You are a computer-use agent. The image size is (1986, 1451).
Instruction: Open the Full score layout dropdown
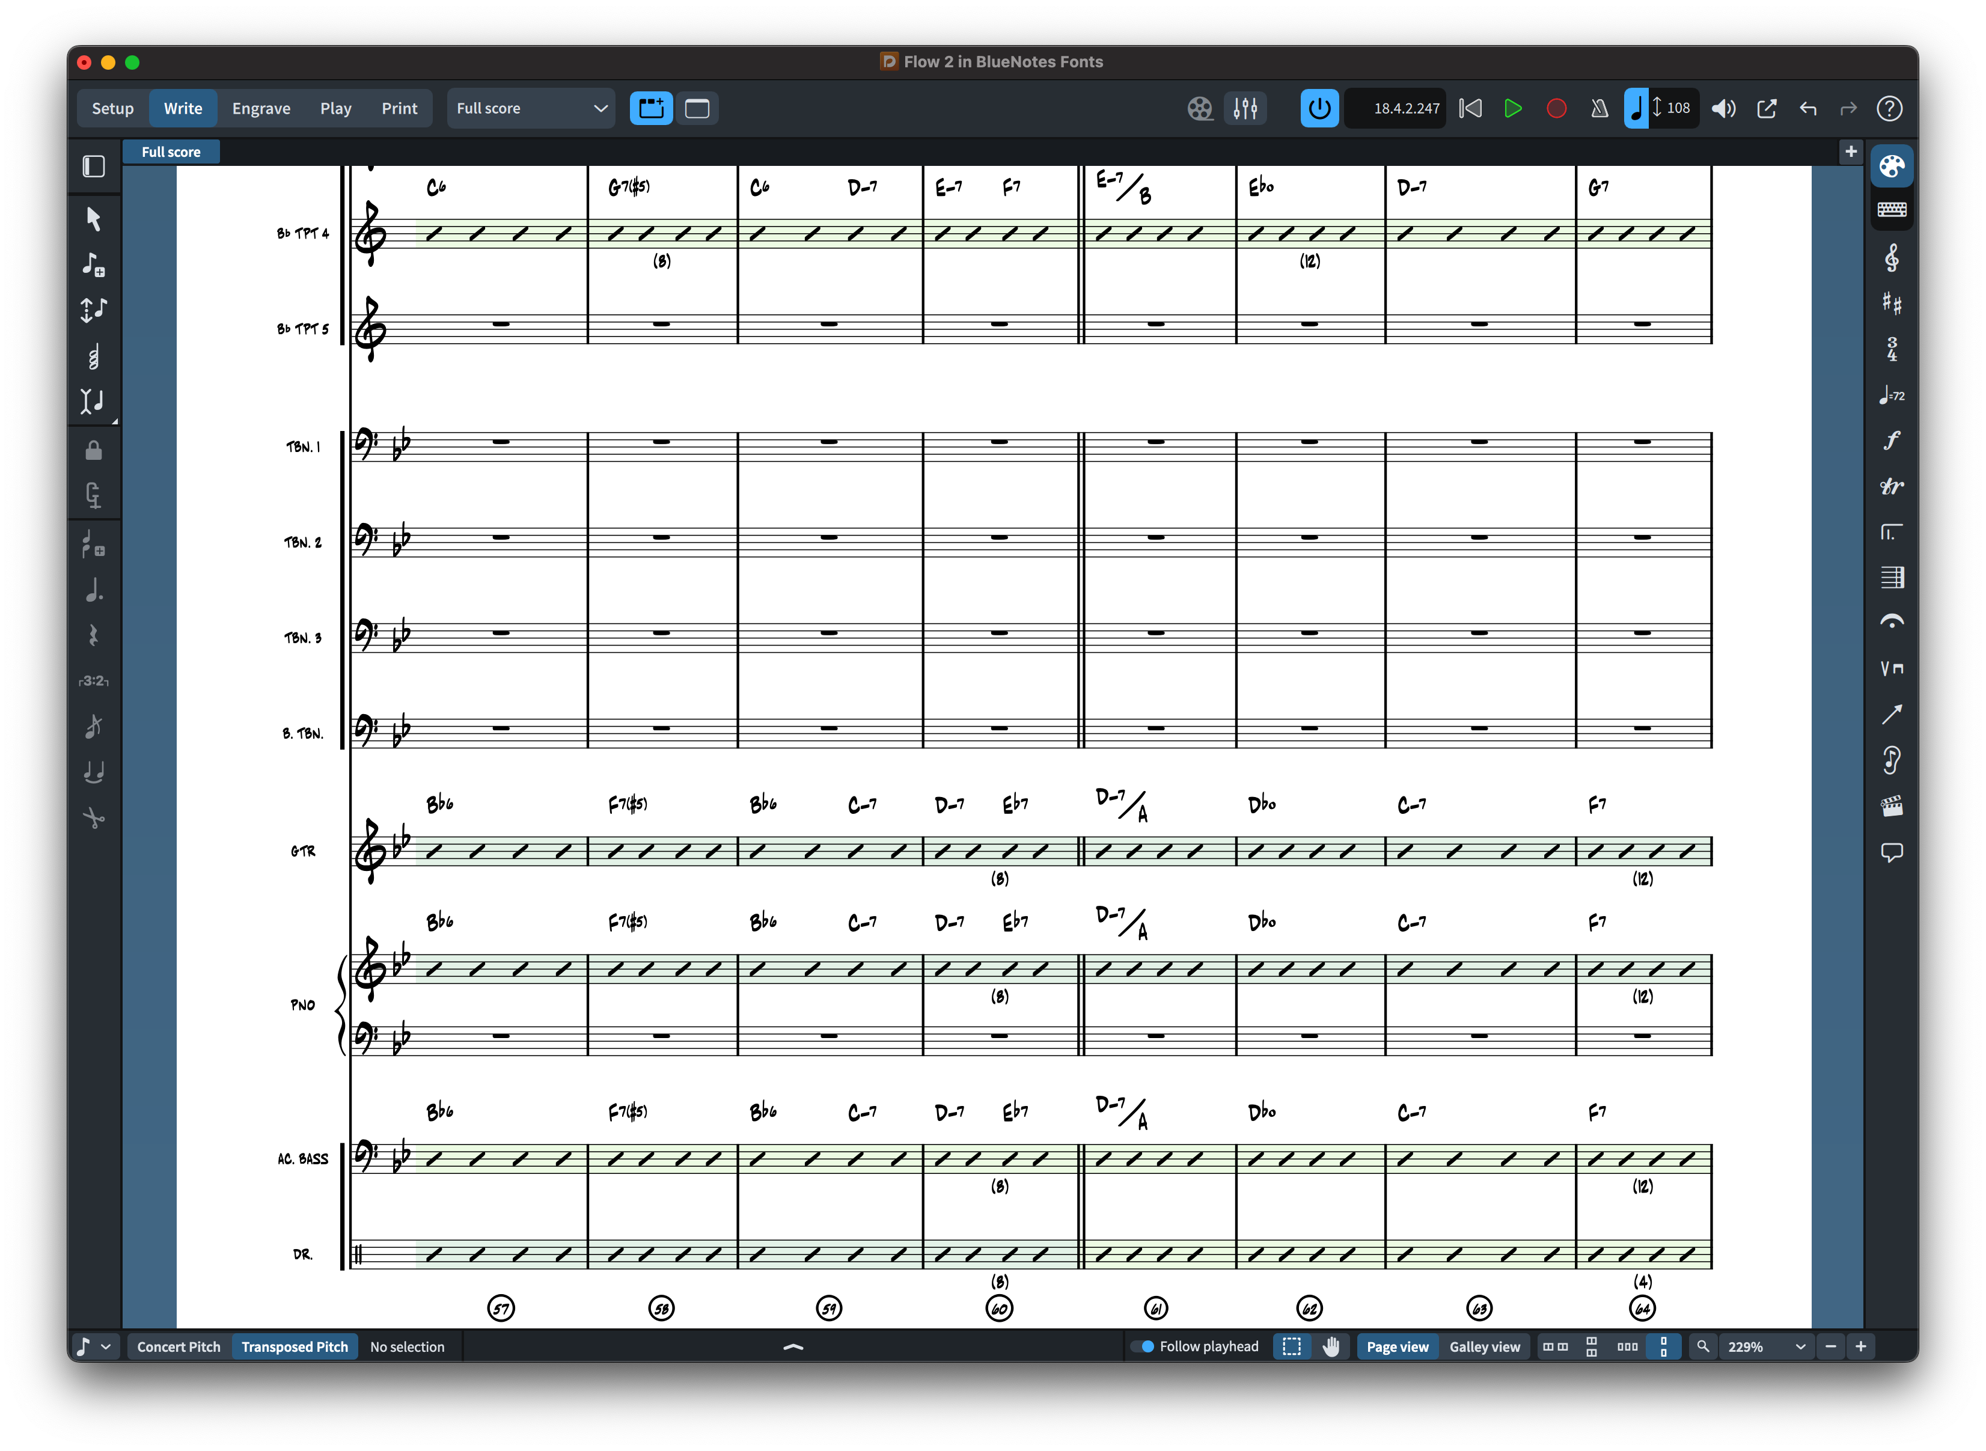pyautogui.click(x=531, y=108)
